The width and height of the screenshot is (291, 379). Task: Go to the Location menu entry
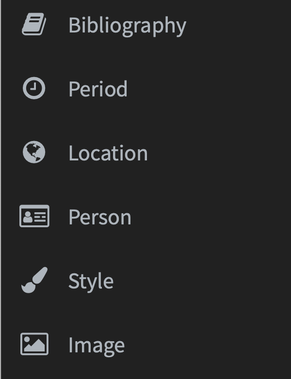[x=108, y=153]
